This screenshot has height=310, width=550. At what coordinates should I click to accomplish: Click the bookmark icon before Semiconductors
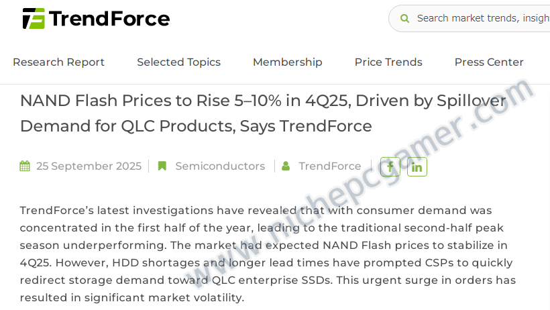coord(162,166)
